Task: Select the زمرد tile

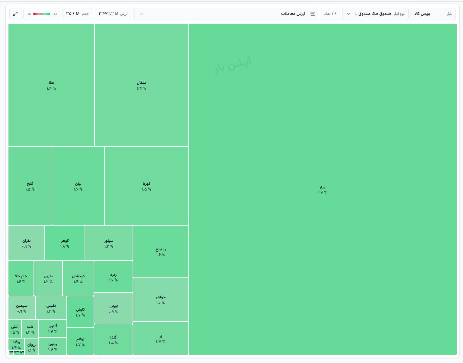Action: [x=113, y=277]
